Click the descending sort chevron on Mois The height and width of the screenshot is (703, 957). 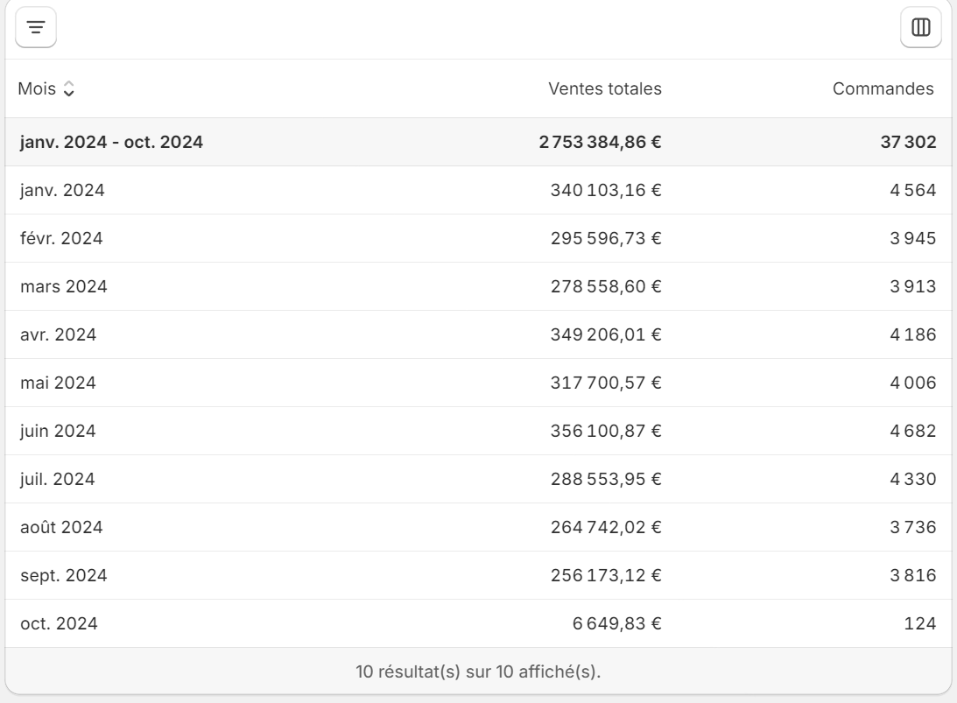click(68, 92)
